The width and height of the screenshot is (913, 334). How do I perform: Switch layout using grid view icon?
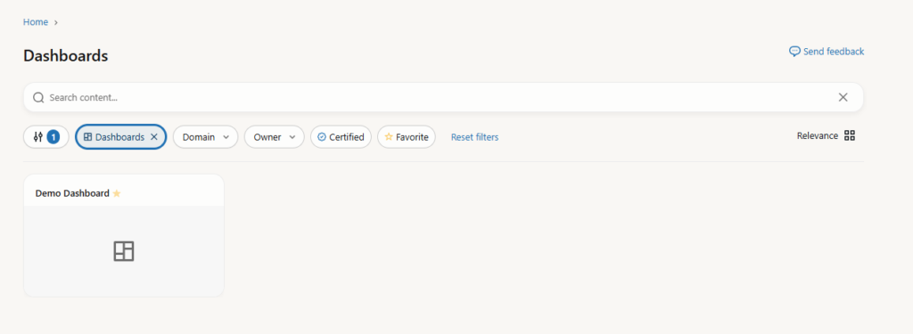pyautogui.click(x=850, y=135)
